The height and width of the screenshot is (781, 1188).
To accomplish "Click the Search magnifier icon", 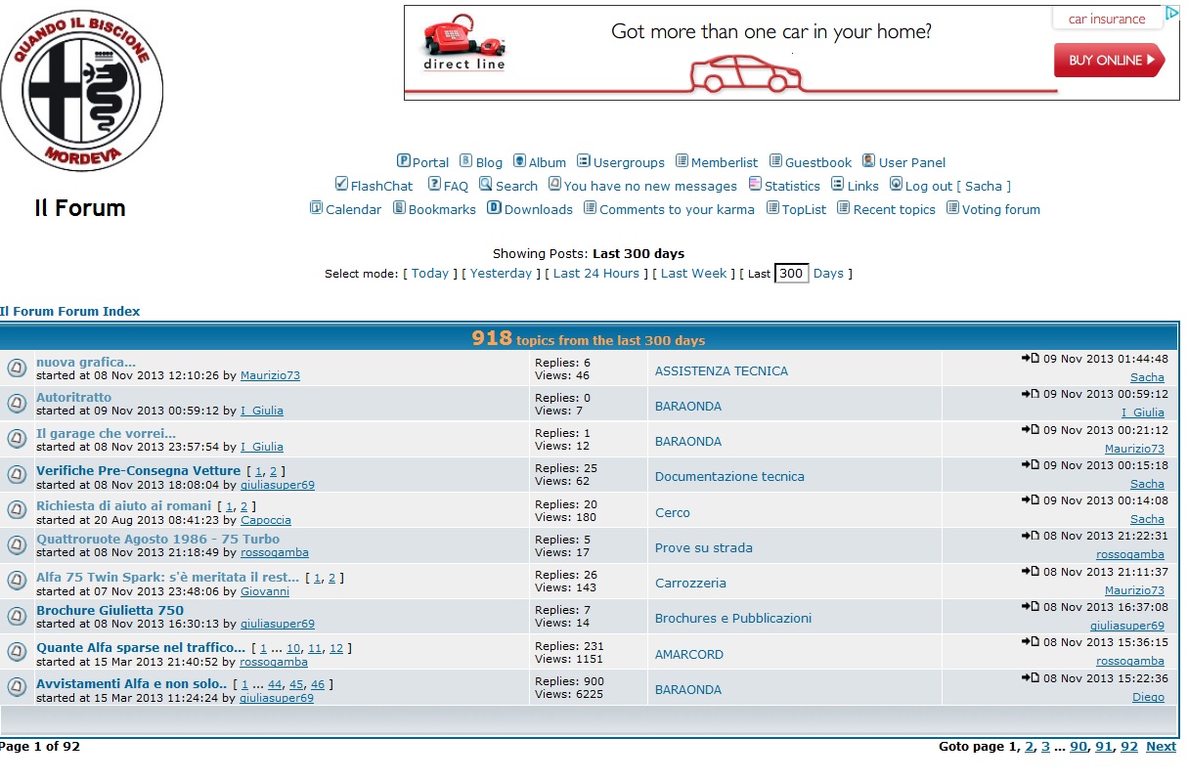I will tap(486, 184).
